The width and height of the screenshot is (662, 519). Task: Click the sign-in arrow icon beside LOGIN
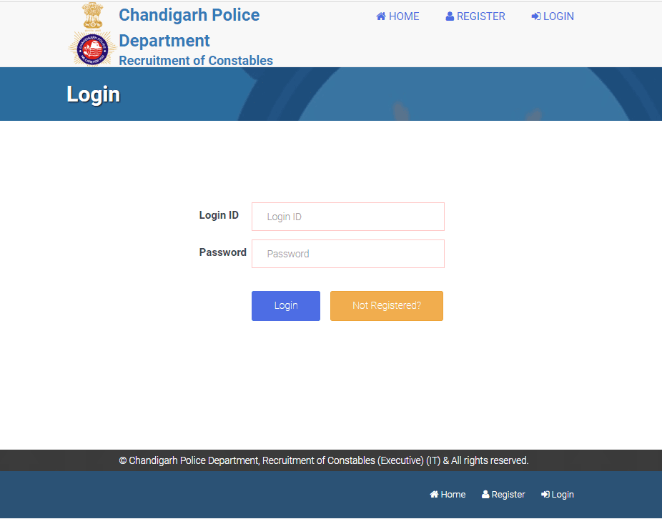coord(535,16)
